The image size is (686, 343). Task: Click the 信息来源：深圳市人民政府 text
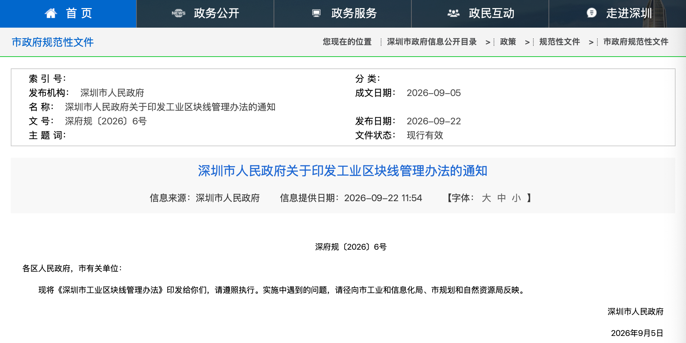(x=205, y=198)
